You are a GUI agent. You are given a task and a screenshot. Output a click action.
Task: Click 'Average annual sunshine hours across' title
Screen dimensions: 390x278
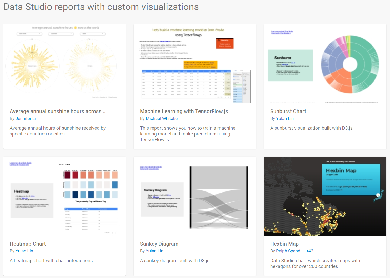point(58,111)
